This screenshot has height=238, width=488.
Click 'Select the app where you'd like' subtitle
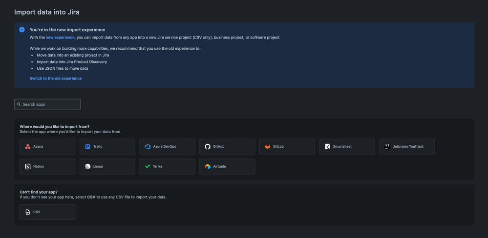(70, 131)
